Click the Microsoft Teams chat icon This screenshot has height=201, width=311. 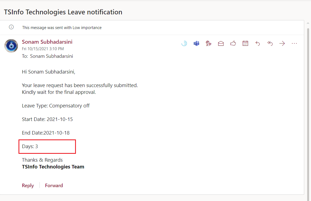coord(196,43)
